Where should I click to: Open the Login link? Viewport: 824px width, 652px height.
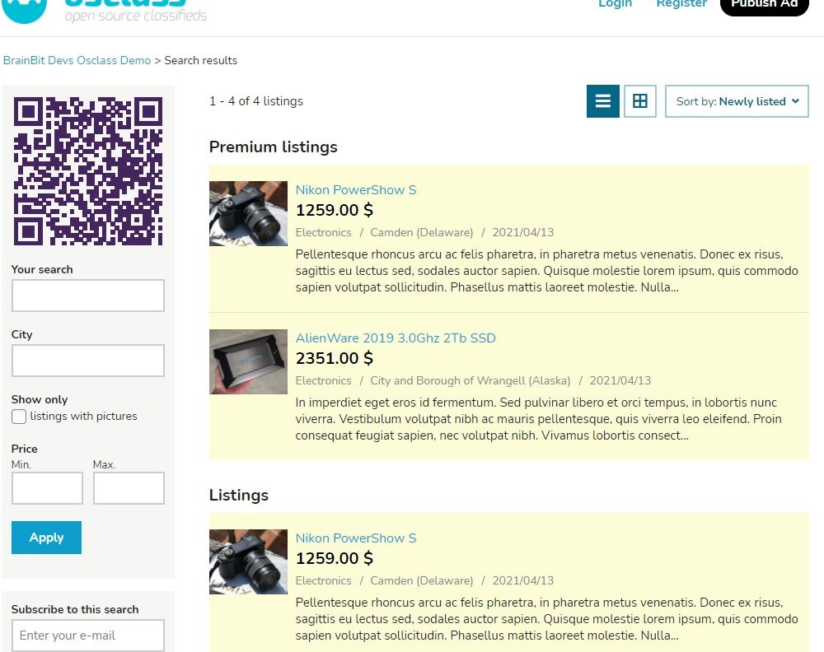(x=615, y=4)
